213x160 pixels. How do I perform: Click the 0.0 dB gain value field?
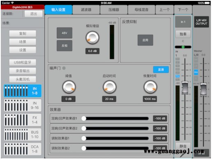(x=92, y=51)
